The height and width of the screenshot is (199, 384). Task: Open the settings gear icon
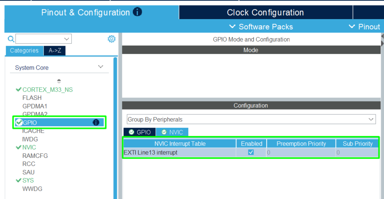(x=111, y=39)
